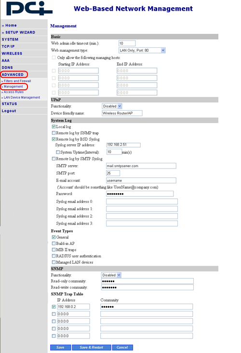This screenshot has width=241, height=353.
Task: Edit the E-mail account field
Action: 141,180
